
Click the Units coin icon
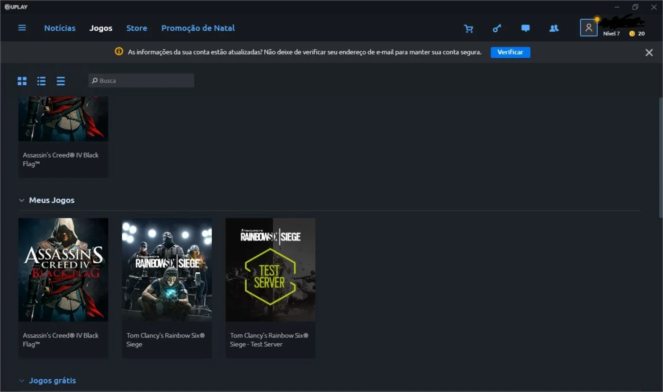click(632, 34)
